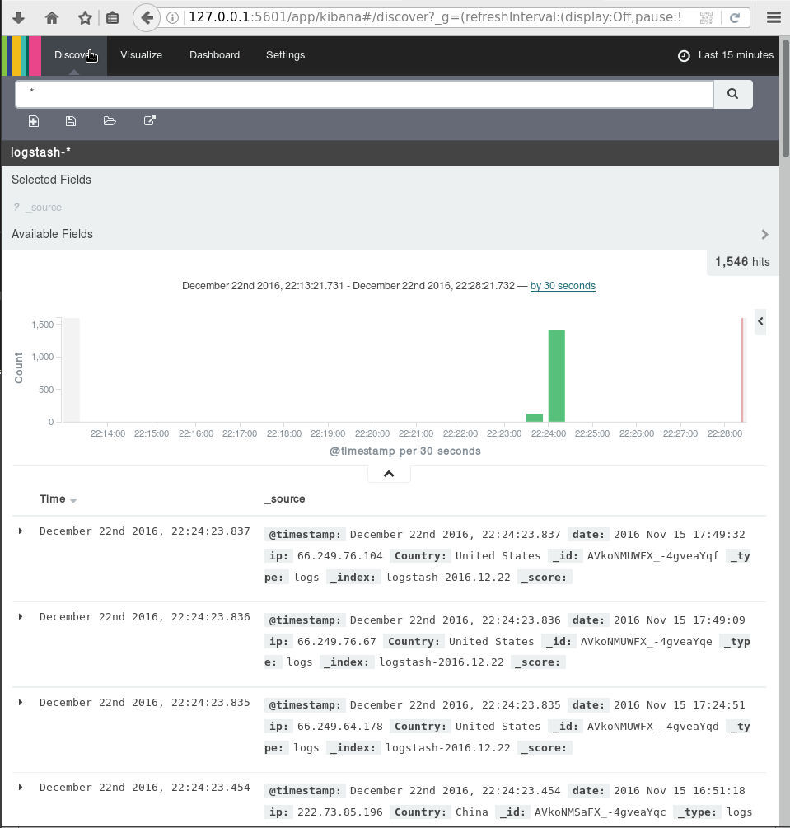
Task: Bookmark page with the star icon
Action: point(84,17)
